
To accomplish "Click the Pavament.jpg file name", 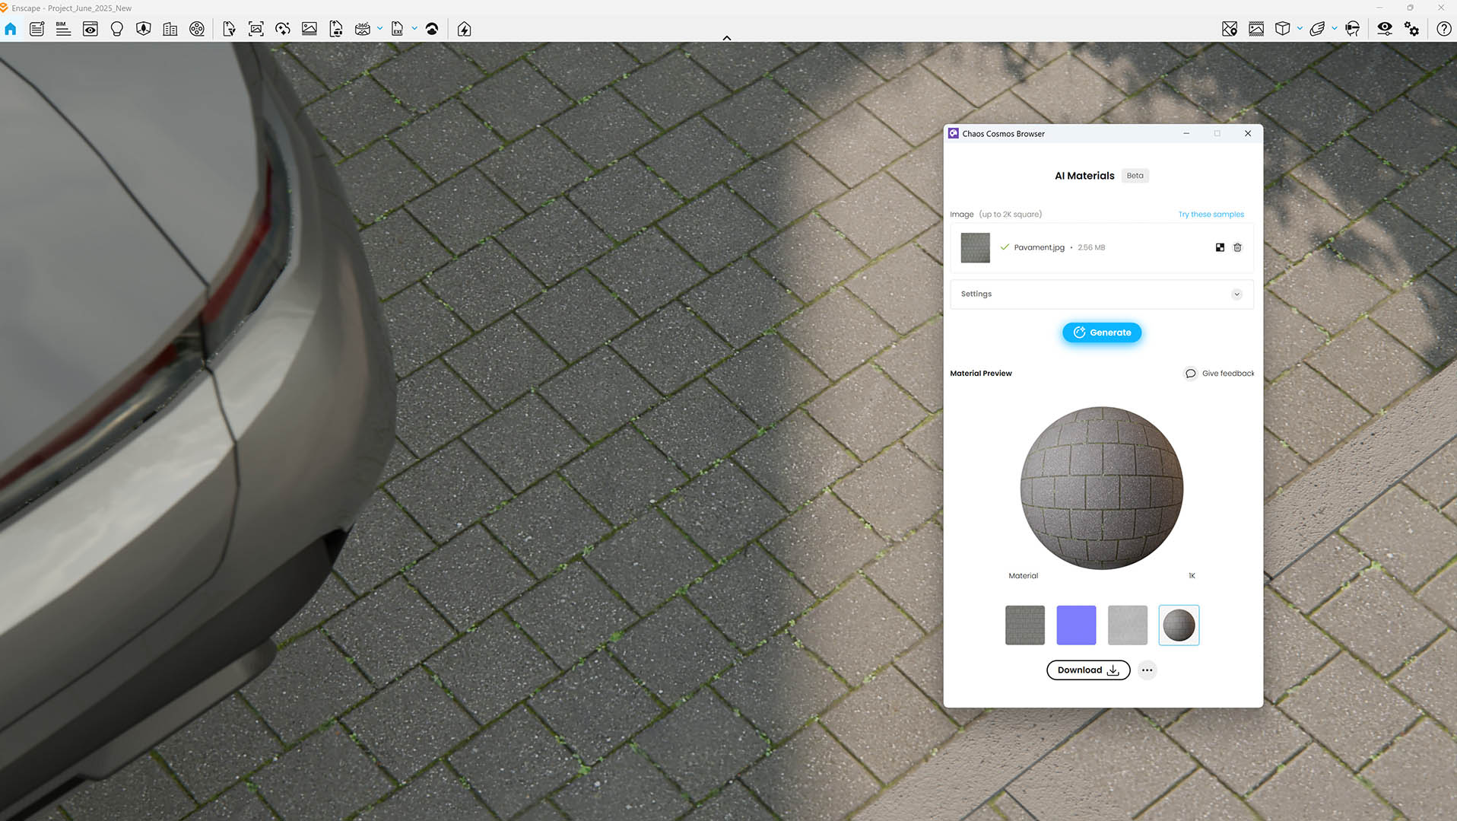I will tap(1040, 248).
